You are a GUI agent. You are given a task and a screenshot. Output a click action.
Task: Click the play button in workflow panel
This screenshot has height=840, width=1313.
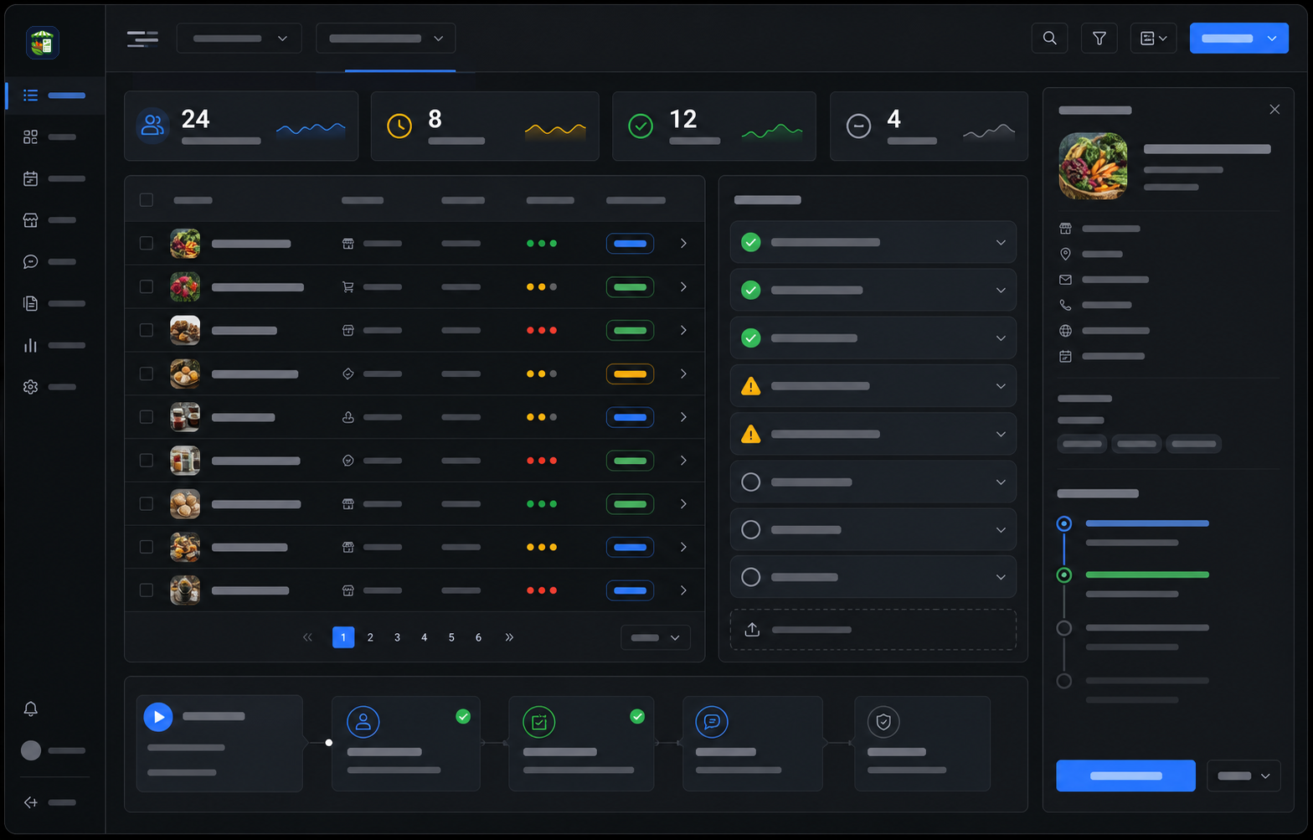(x=158, y=717)
